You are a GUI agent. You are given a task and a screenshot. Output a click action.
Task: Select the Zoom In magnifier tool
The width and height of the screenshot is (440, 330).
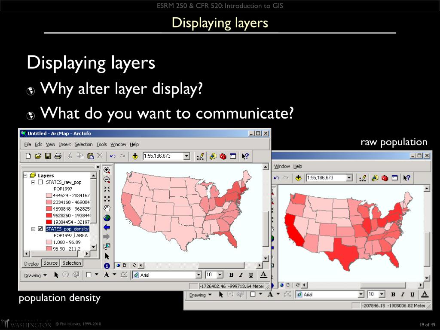coord(107,170)
